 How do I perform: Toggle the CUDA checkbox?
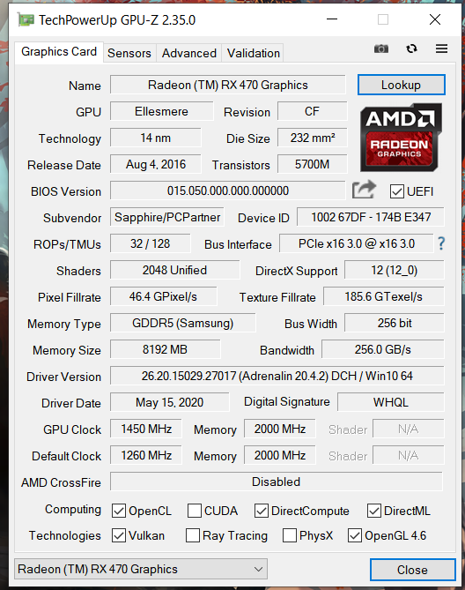tap(194, 511)
